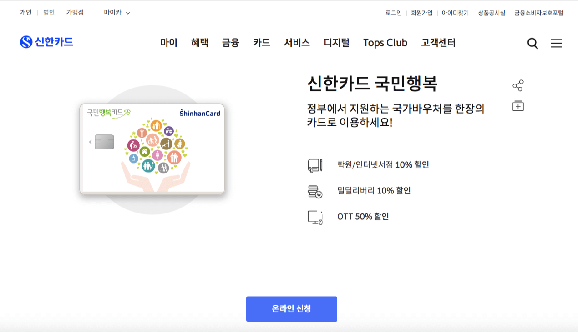578x332 pixels.
Task: Open the site search magnifier
Action: tap(532, 43)
